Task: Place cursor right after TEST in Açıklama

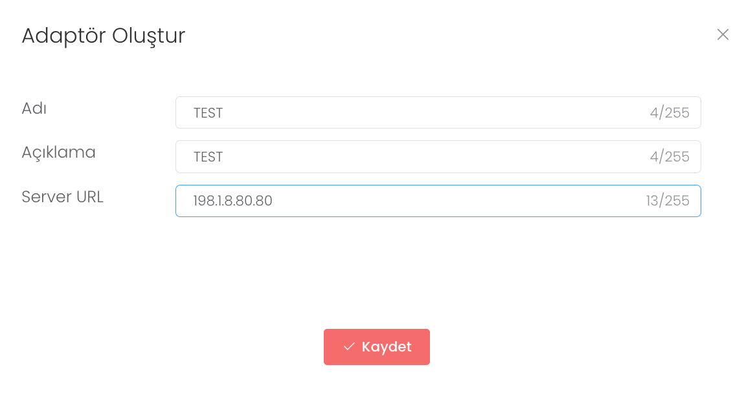Action: pyautogui.click(x=224, y=157)
